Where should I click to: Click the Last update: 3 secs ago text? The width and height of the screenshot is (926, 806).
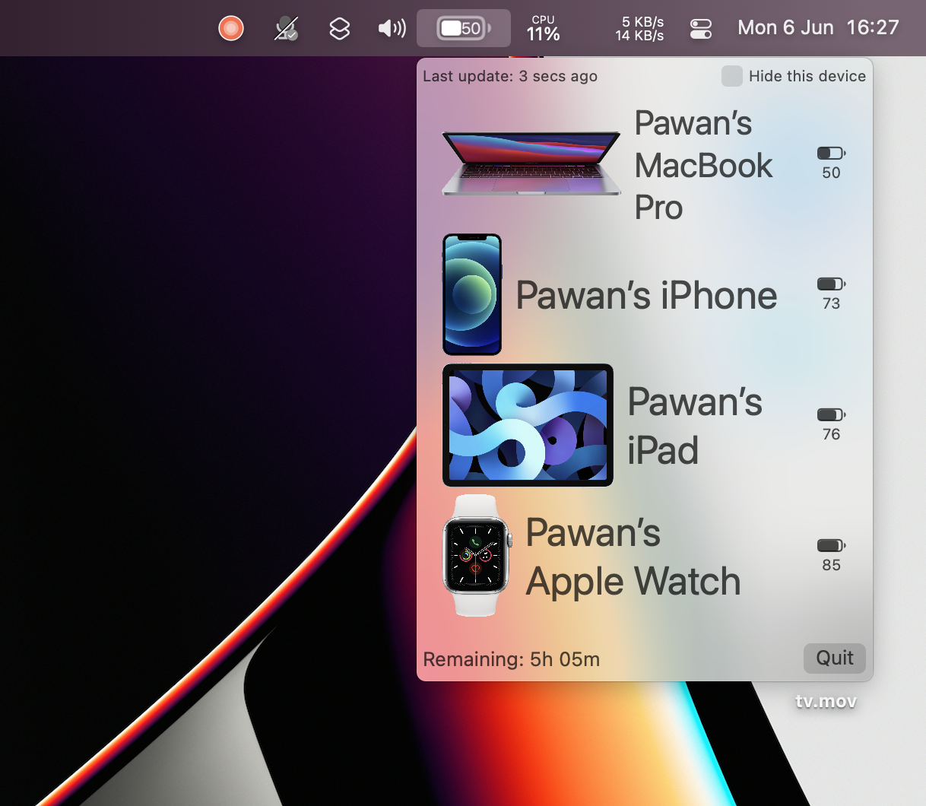point(510,76)
